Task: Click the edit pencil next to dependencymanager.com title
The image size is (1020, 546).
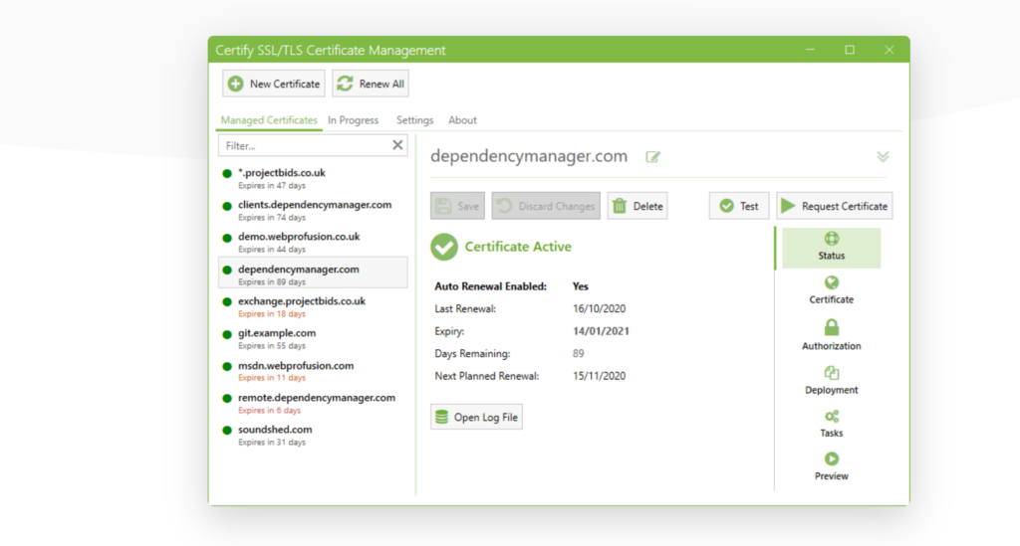Action: [x=653, y=157]
